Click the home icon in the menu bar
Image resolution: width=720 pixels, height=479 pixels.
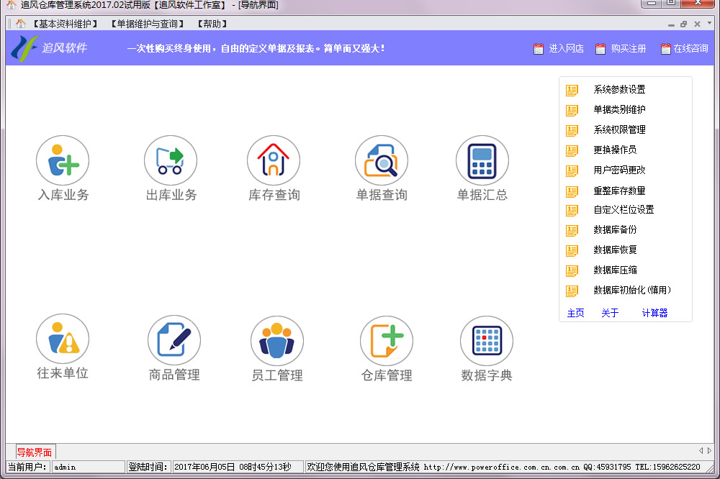(x=21, y=24)
